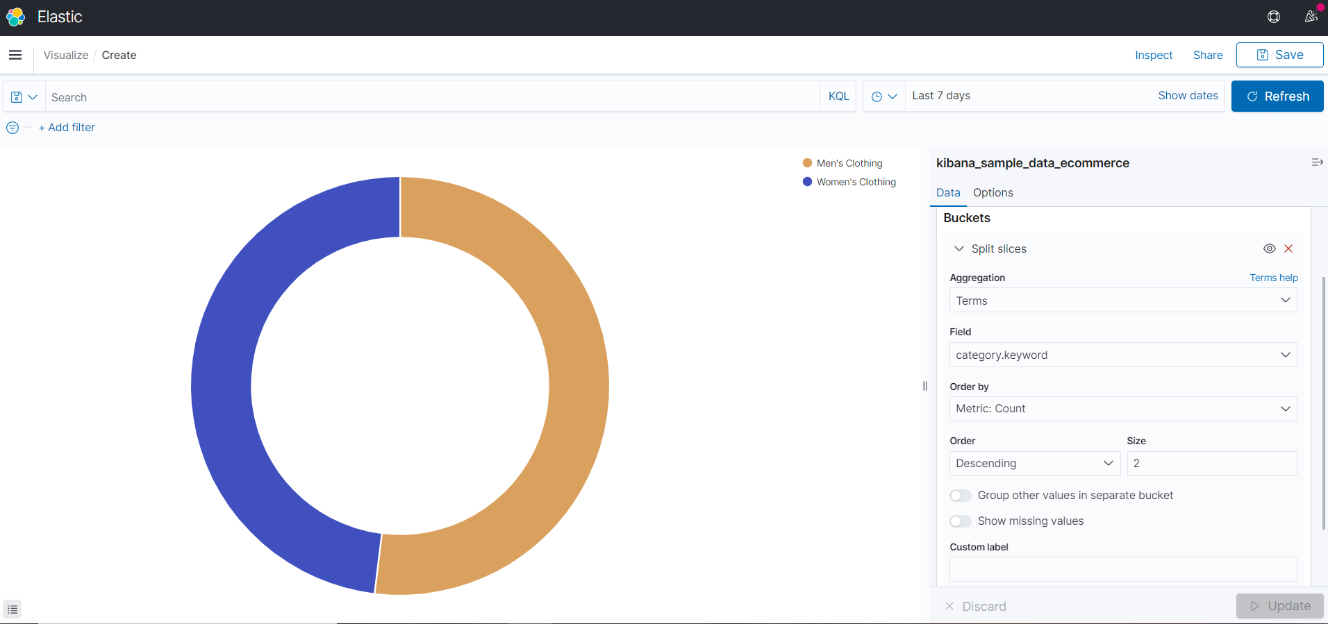Screen dimensions: 1328x624
Task: Click the Create breadcrumb text
Action: (119, 55)
